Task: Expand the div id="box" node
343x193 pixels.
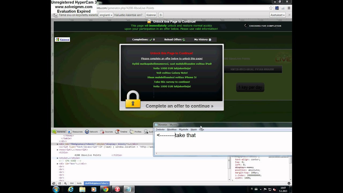Action: tap(57, 164)
